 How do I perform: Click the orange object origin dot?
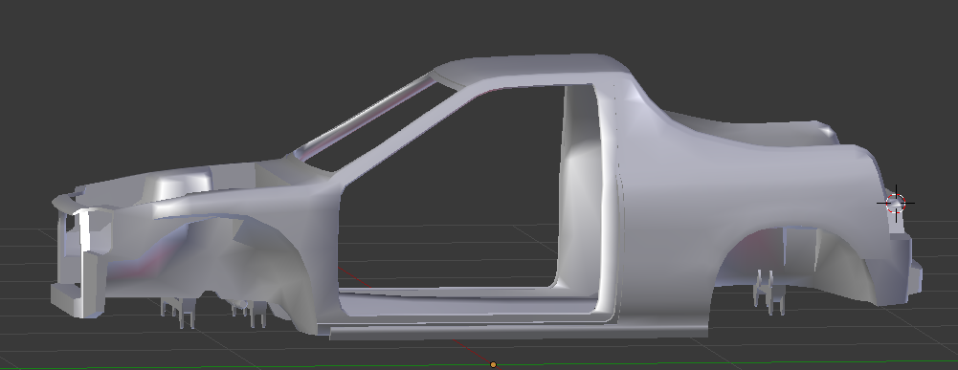494,365
